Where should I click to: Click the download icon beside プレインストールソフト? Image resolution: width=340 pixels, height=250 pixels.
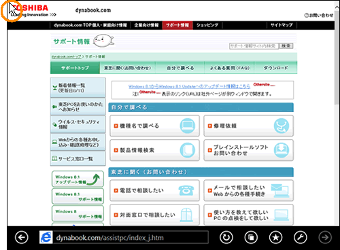[282, 150]
